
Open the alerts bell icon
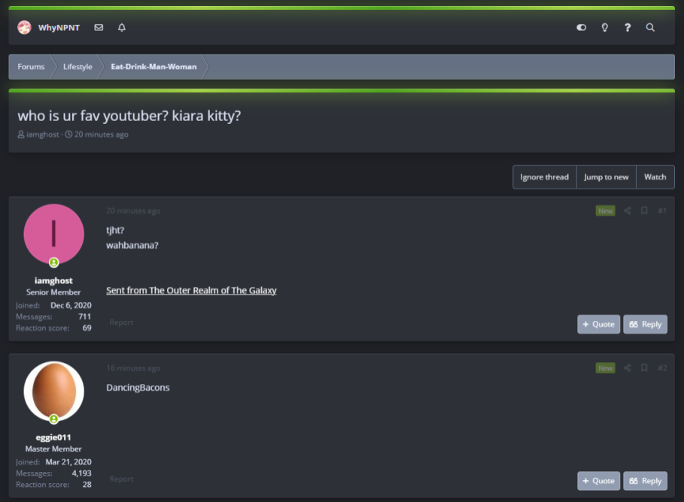click(x=122, y=28)
